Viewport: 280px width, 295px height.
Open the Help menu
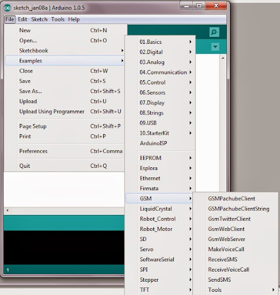(x=74, y=19)
